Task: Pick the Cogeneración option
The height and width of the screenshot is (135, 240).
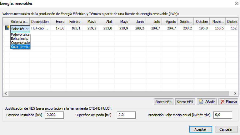Action: [20, 43]
